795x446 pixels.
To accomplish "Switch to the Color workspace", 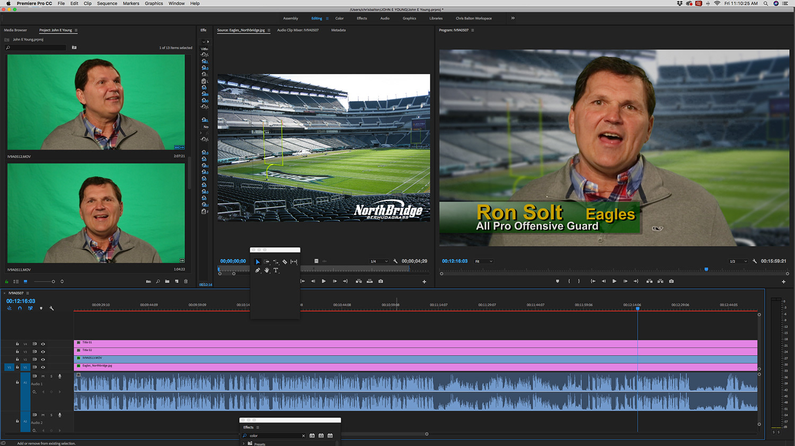I will (x=339, y=19).
